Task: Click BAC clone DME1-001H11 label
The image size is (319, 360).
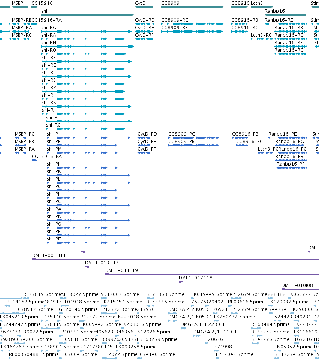Action: pos(49,255)
